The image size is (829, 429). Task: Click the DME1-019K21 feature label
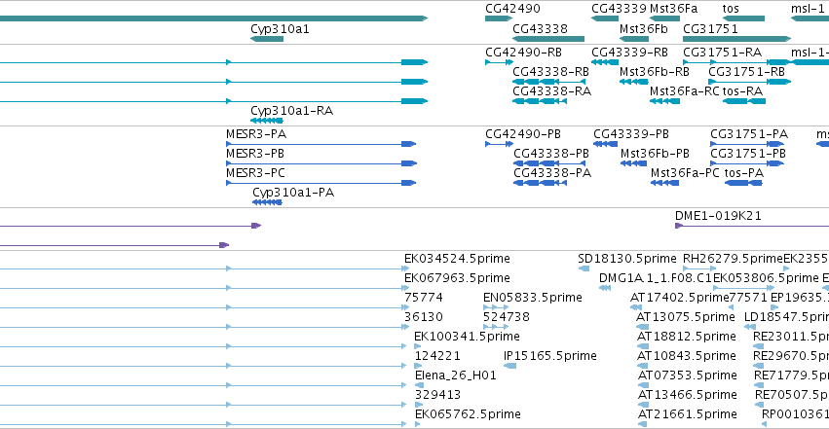(718, 216)
